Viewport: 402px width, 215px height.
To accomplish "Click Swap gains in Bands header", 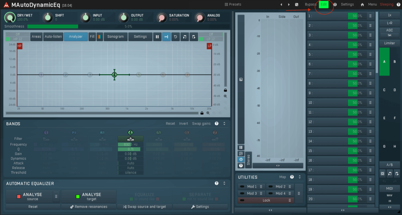I will pyautogui.click(x=201, y=123).
